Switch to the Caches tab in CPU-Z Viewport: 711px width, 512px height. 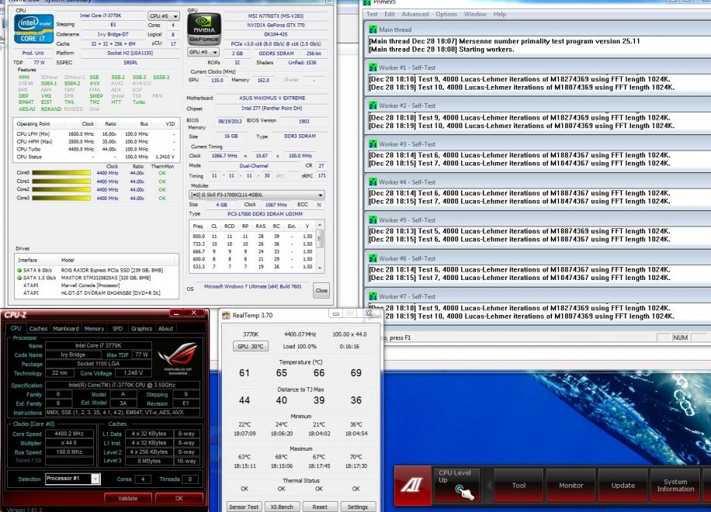pos(38,328)
